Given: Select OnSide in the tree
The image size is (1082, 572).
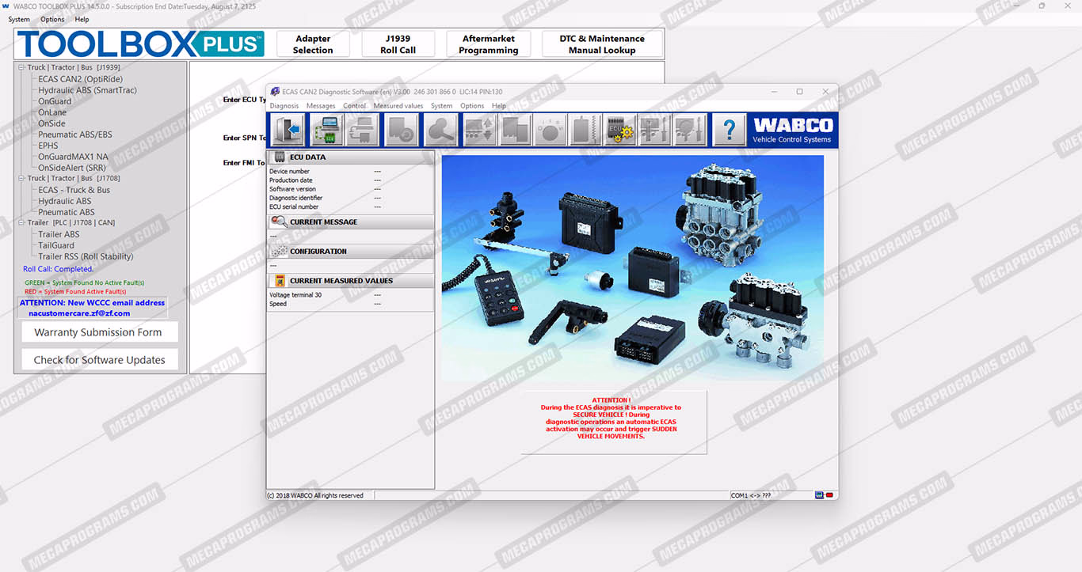Looking at the screenshot, I should tap(51, 123).
